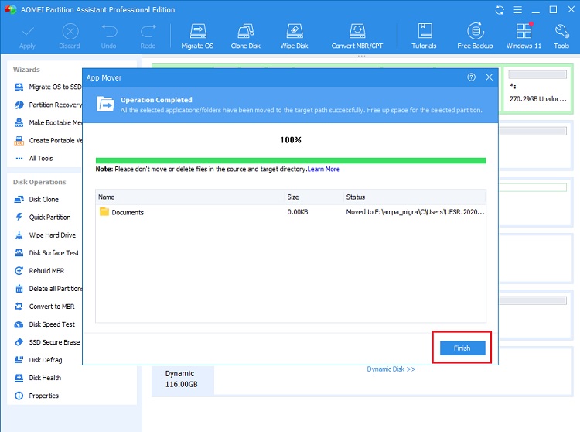Open the Migrate OS tool
Image resolution: width=580 pixels, height=432 pixels.
click(x=197, y=36)
